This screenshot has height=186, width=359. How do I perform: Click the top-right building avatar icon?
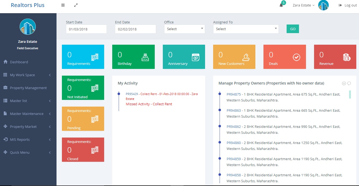pos(323,5)
